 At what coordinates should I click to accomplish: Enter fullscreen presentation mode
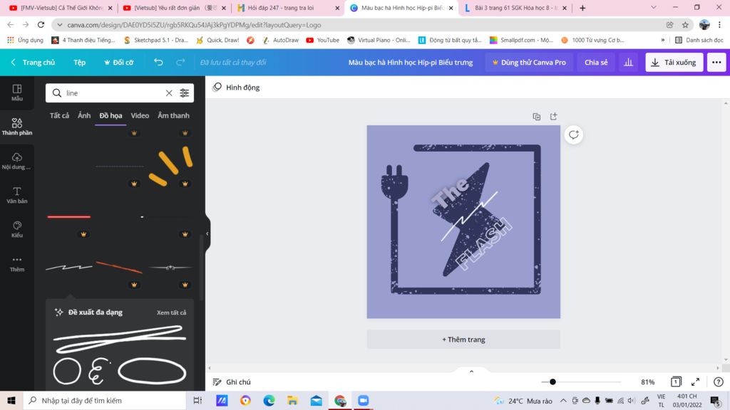(696, 382)
